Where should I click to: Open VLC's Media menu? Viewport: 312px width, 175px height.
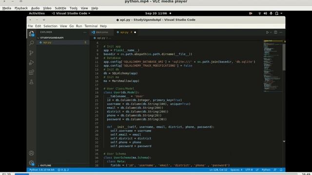point(6,8)
